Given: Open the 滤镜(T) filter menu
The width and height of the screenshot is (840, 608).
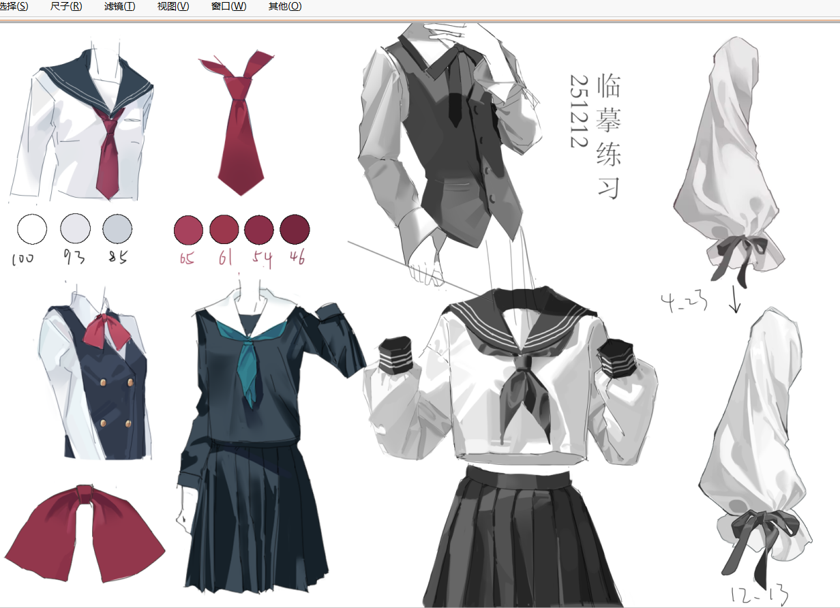Looking at the screenshot, I should (119, 6).
